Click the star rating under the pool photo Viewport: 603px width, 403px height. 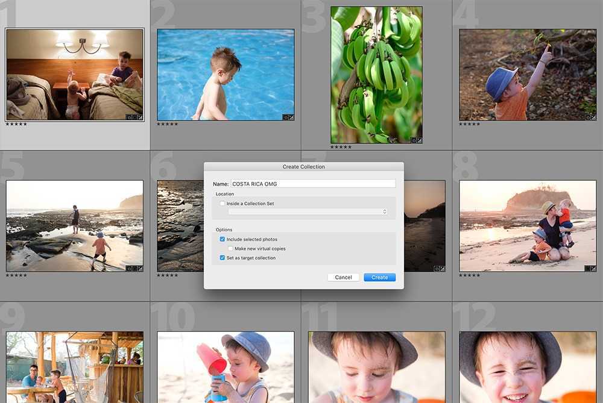tap(167, 124)
